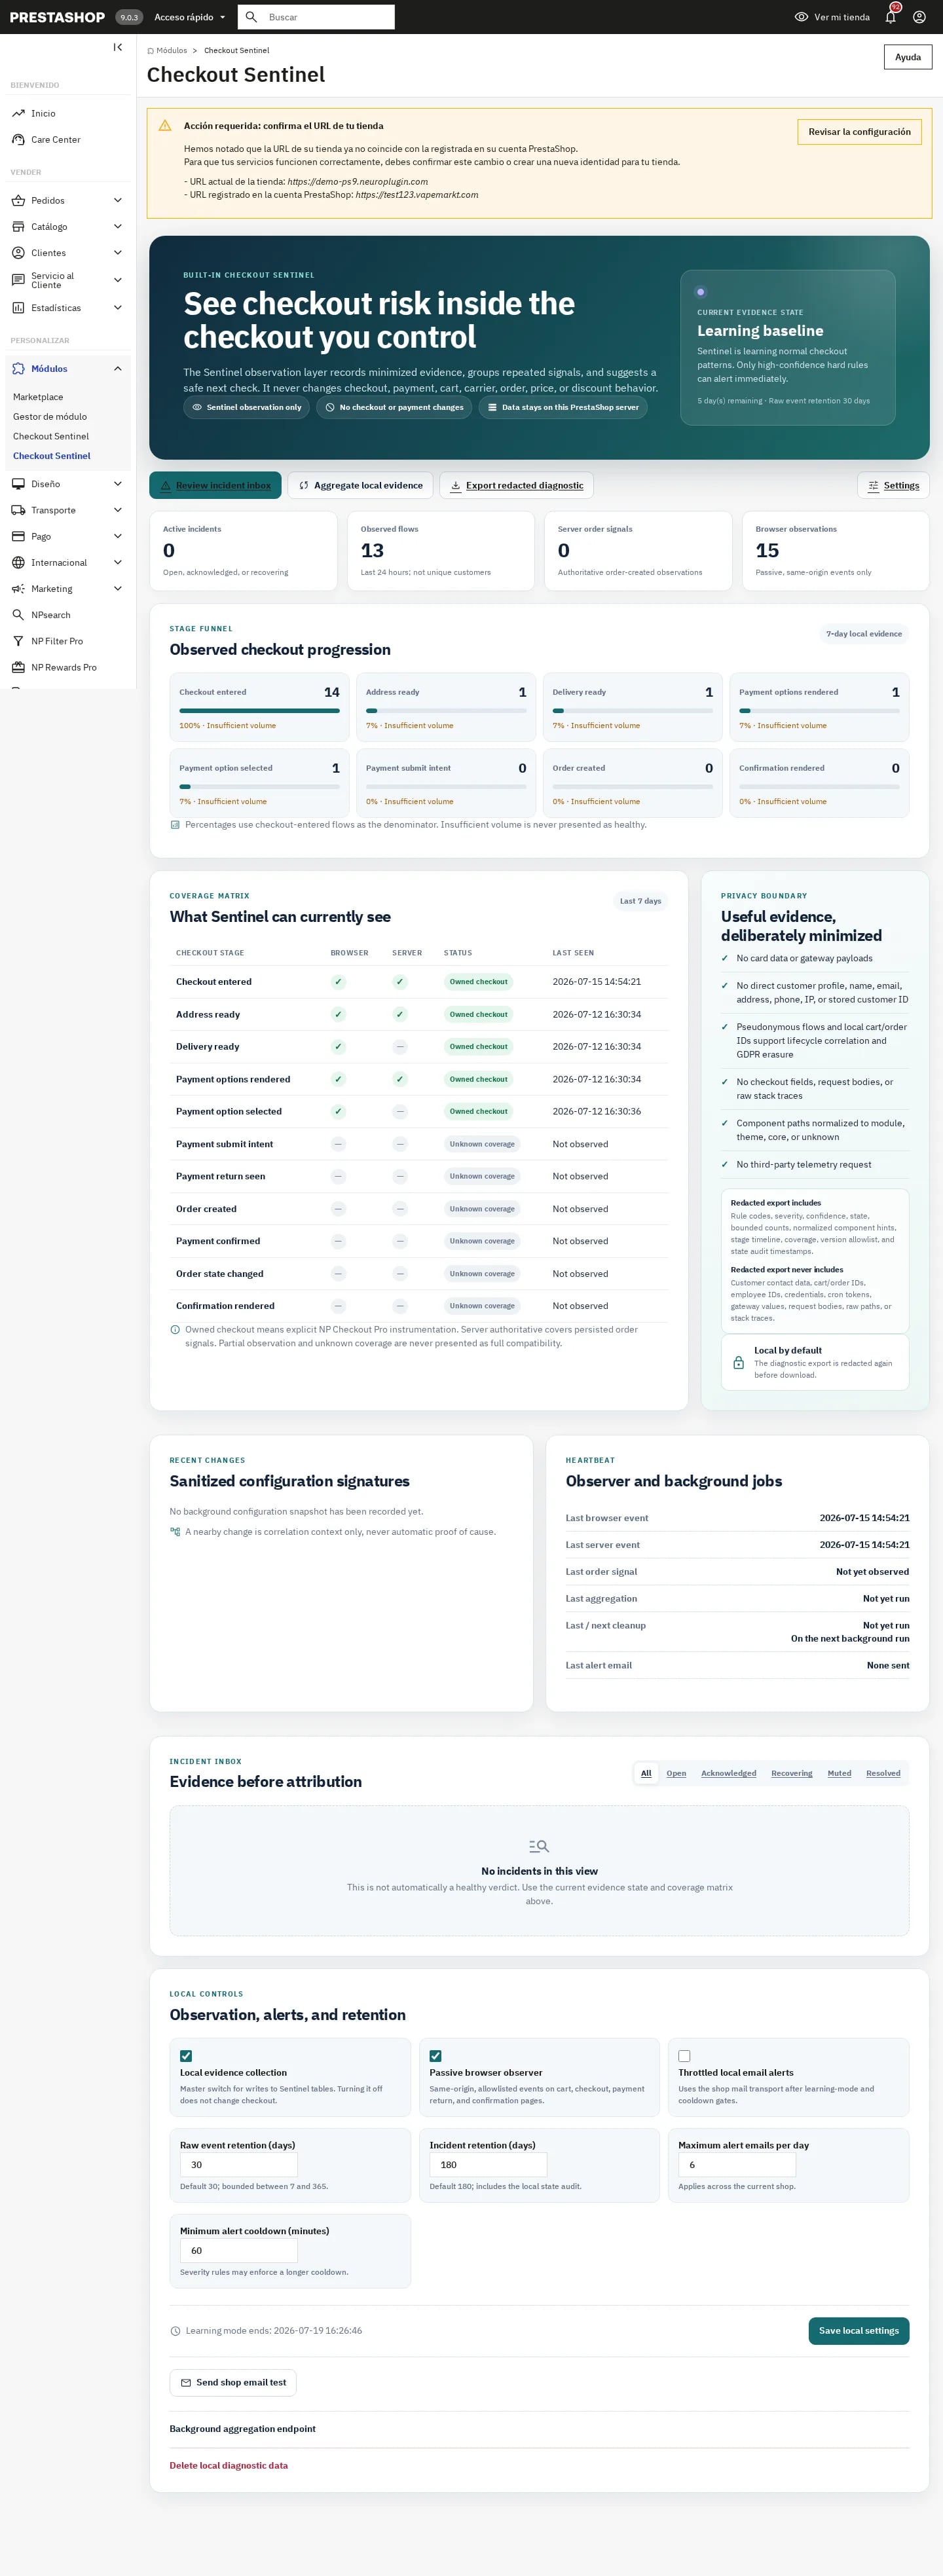Click Ayuda help button
943x2576 pixels.
907,57
